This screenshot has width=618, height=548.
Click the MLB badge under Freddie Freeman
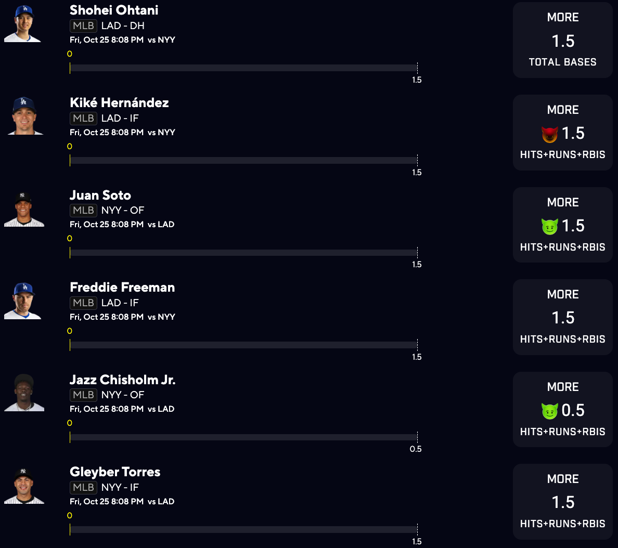[83, 303]
